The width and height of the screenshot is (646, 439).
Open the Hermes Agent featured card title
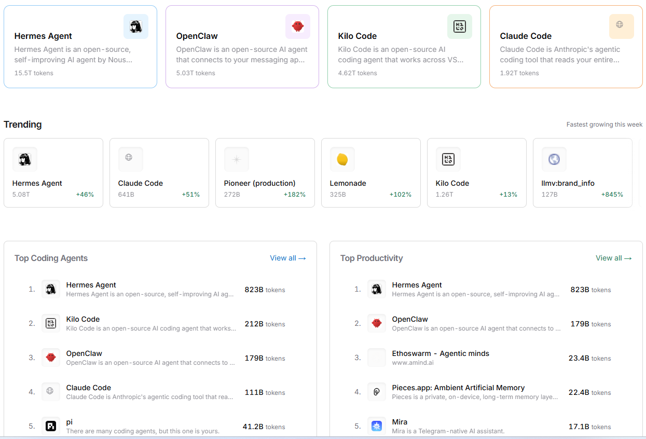[43, 36]
